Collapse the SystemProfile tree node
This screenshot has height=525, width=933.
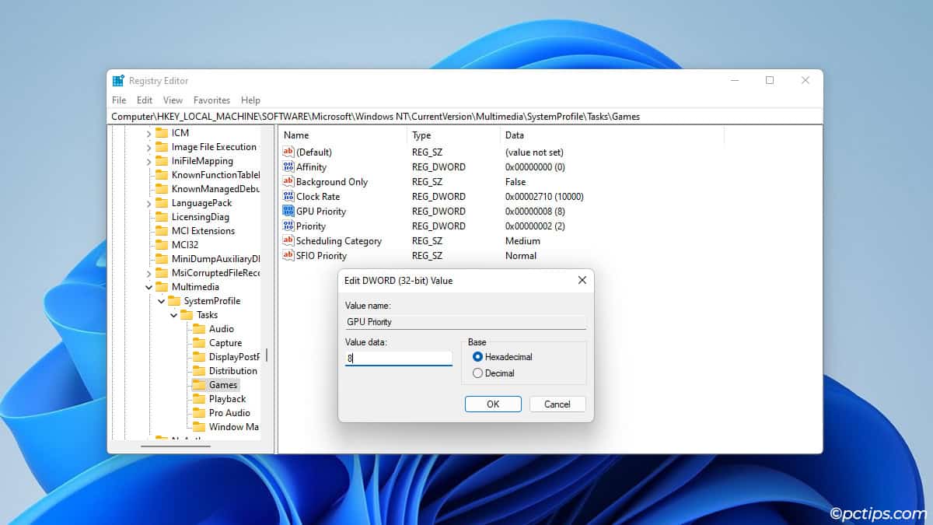(x=161, y=301)
